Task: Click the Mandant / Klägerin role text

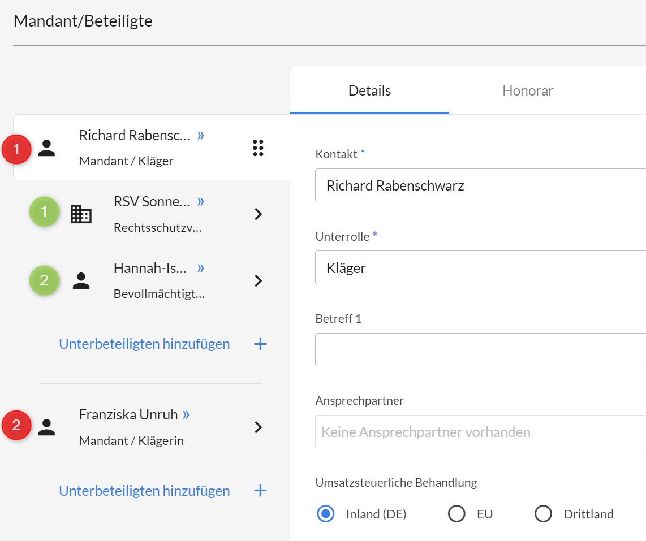Action: [131, 440]
